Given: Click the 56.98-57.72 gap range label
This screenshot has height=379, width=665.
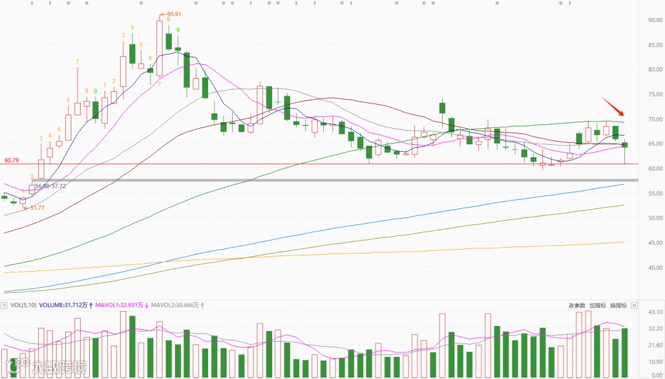Looking at the screenshot, I should coord(50,186).
